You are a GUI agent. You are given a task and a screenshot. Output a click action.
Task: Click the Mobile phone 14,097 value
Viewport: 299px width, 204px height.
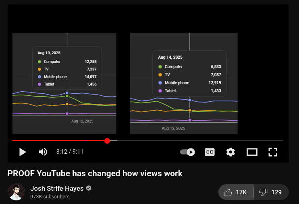point(91,77)
